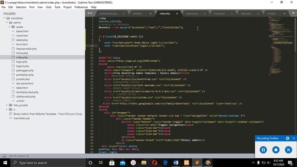Collapse the admin folder

7,23
